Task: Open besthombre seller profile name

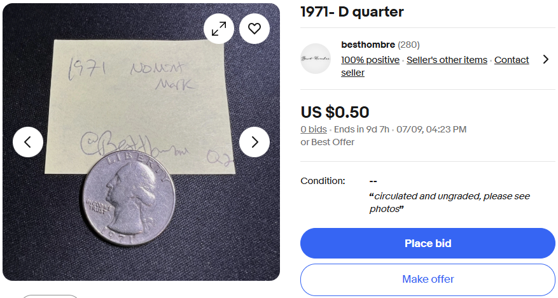Action: click(x=368, y=45)
